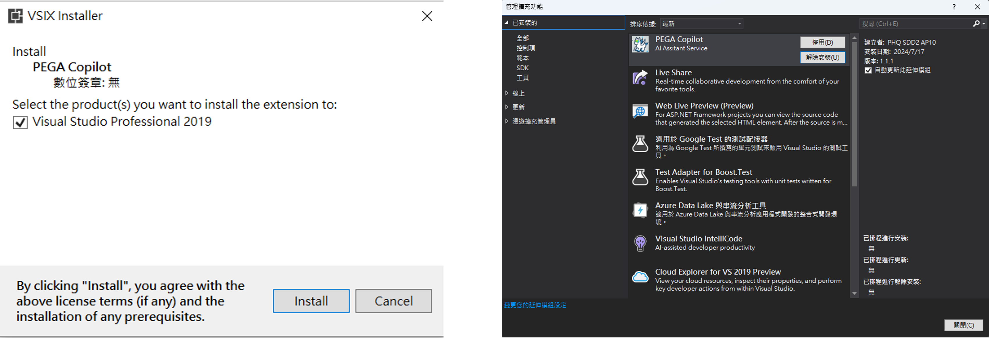Screen dimensions: 989x338
Task: Click the Cloud Explorer cloud icon
Action: click(640, 277)
